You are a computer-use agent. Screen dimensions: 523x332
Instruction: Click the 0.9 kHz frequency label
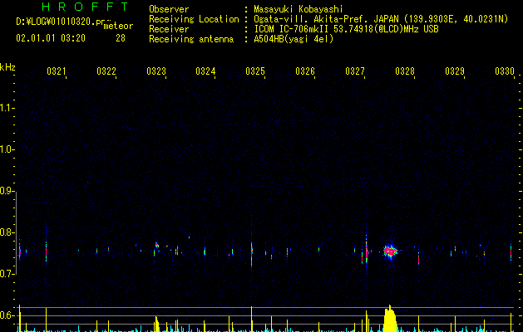coord(7,191)
